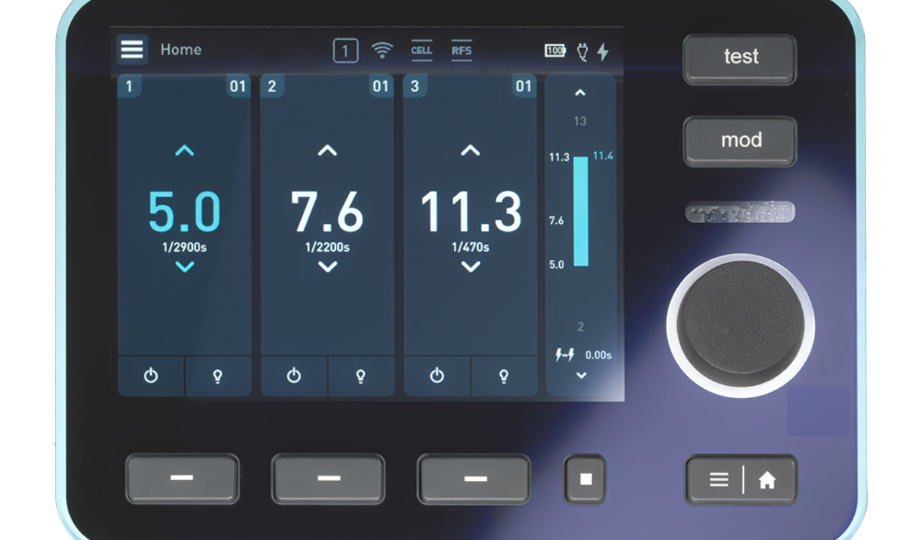Click the 0.00s sync delay value

[599, 355]
